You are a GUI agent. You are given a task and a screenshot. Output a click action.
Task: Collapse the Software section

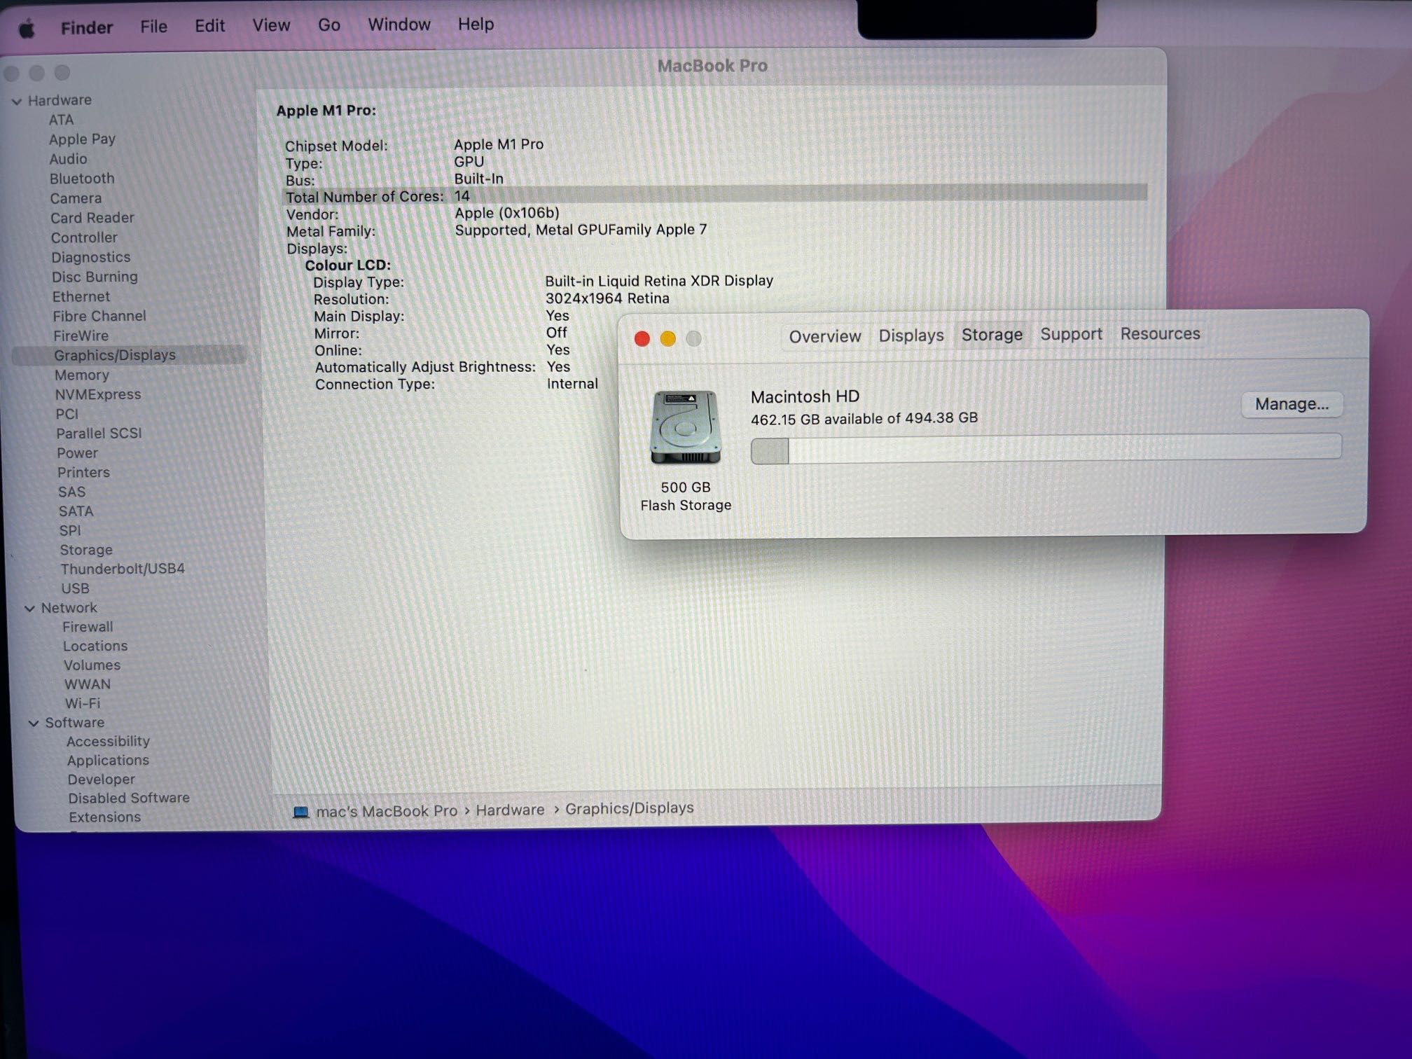(34, 723)
